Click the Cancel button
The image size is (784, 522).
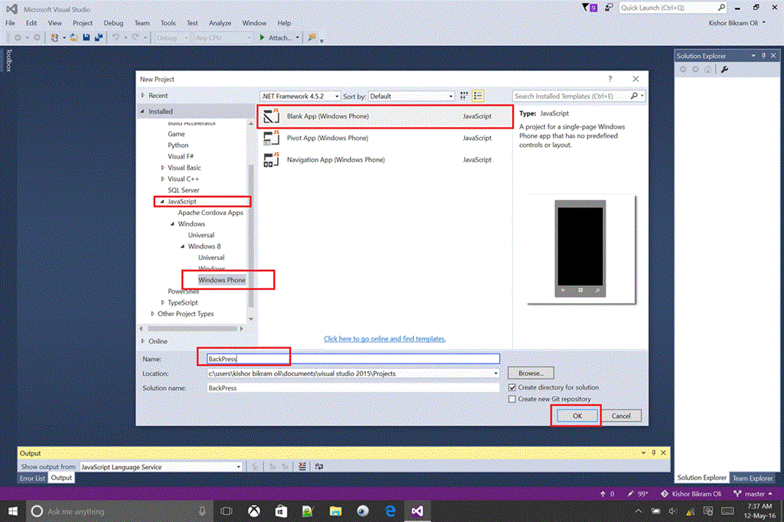coord(621,416)
